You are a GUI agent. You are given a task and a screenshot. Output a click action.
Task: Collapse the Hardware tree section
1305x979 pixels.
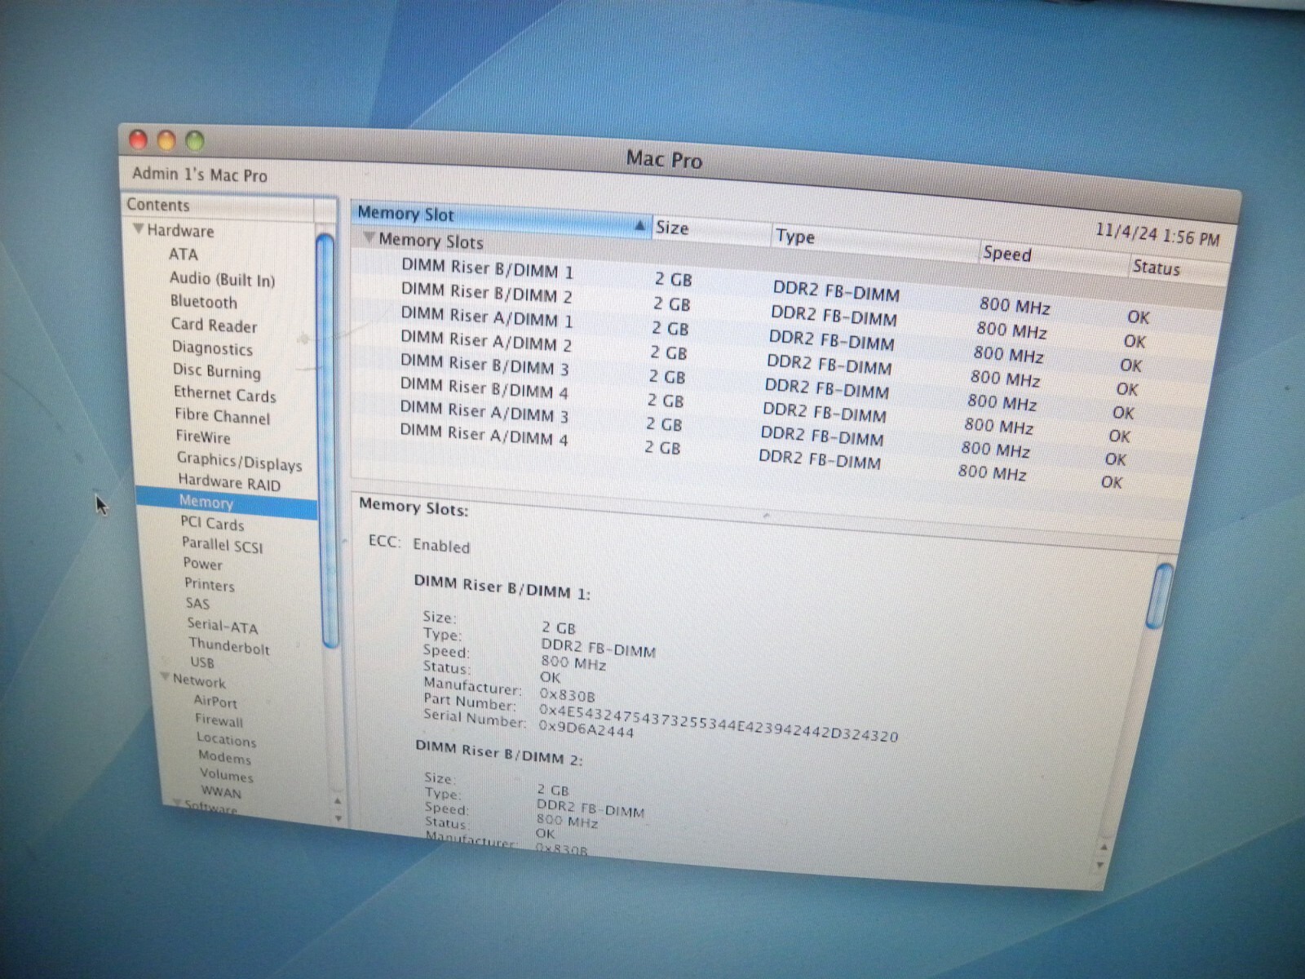click(139, 229)
